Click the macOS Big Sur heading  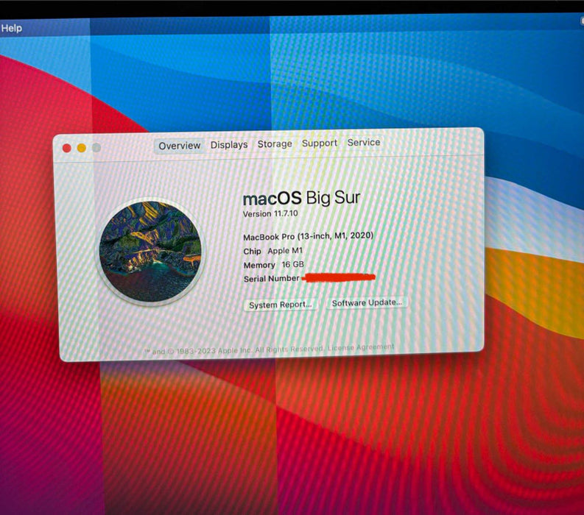tap(301, 198)
